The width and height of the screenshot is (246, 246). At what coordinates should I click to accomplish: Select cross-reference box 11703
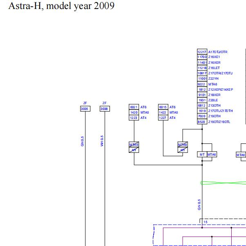[x=202, y=57]
